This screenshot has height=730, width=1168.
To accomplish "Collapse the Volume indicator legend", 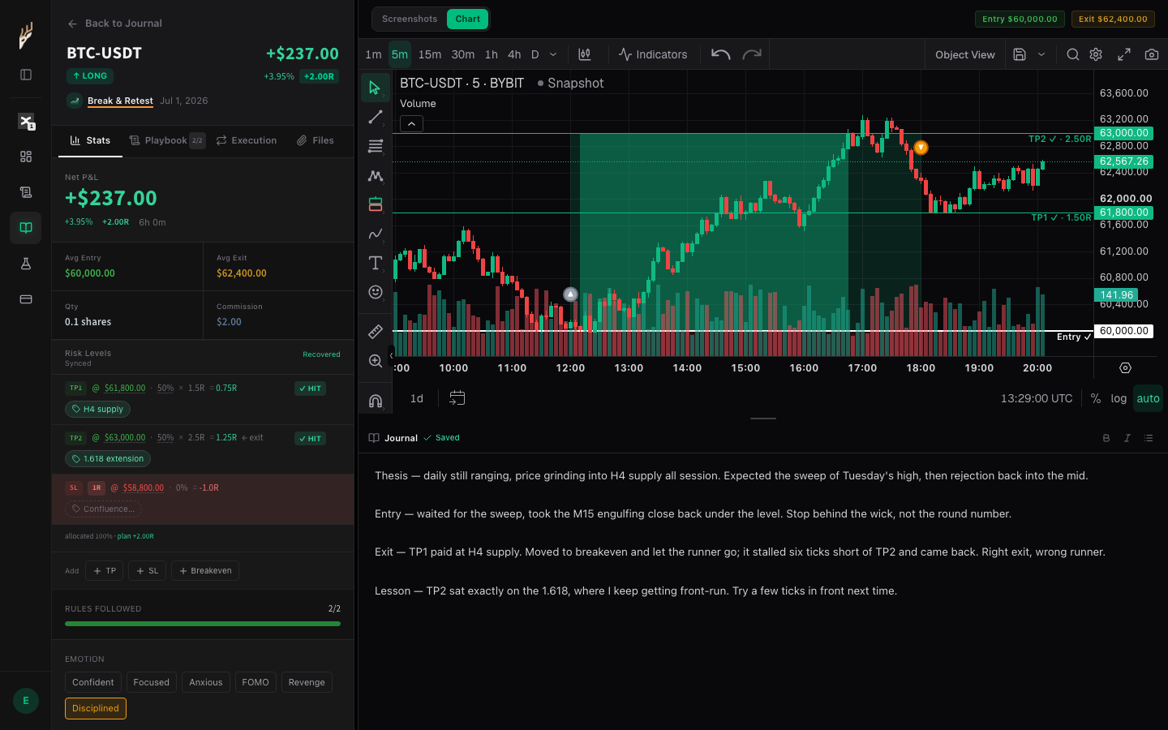I will [x=411, y=124].
